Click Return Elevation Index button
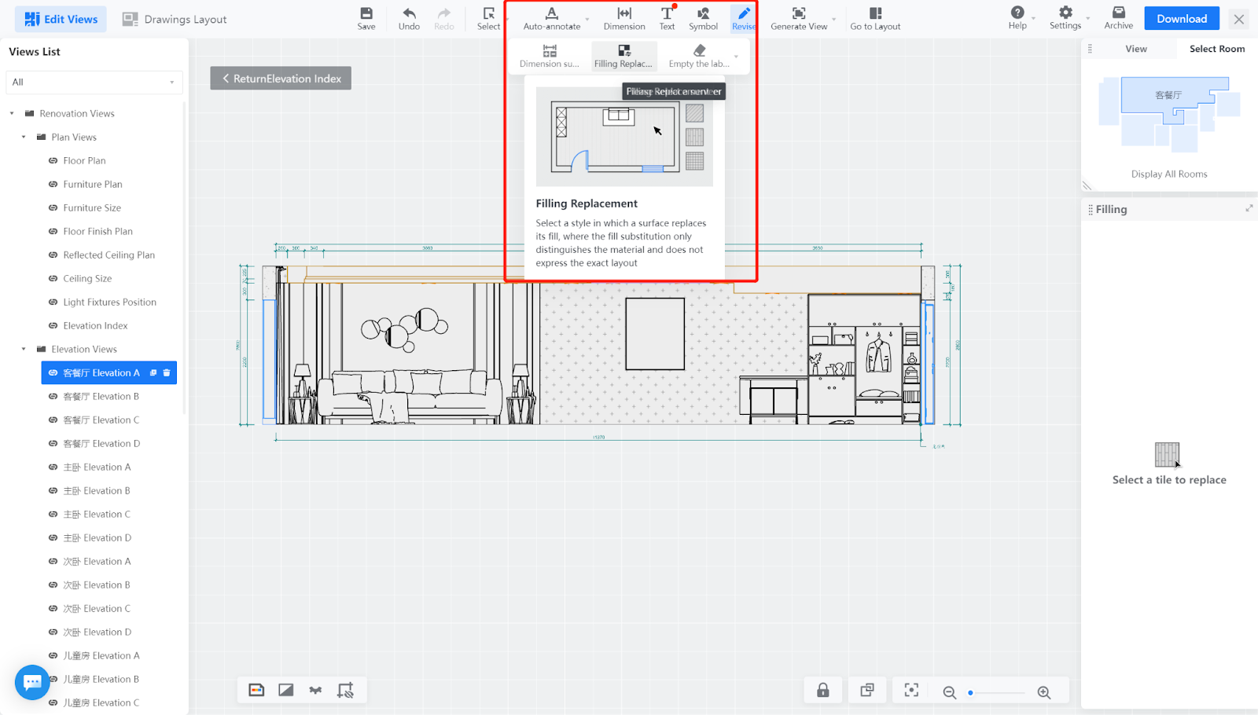This screenshot has height=715, width=1258. coord(281,79)
